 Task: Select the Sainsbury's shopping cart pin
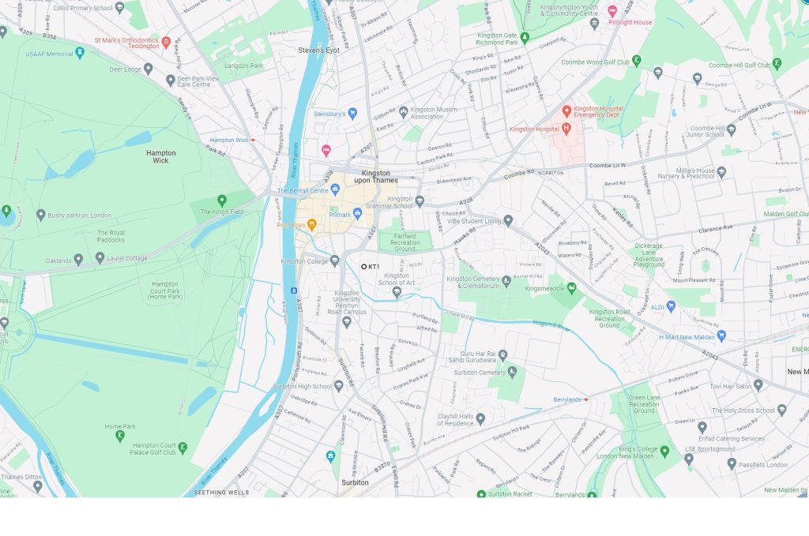click(x=353, y=113)
